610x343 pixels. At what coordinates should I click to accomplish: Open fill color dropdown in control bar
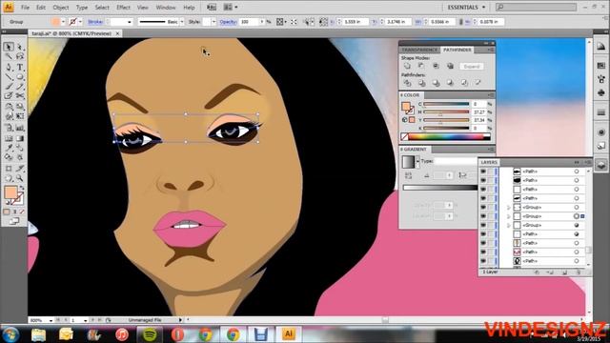click(63, 22)
